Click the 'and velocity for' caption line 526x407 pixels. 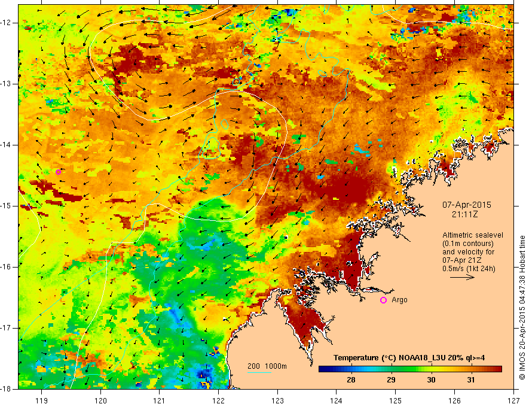468,252
